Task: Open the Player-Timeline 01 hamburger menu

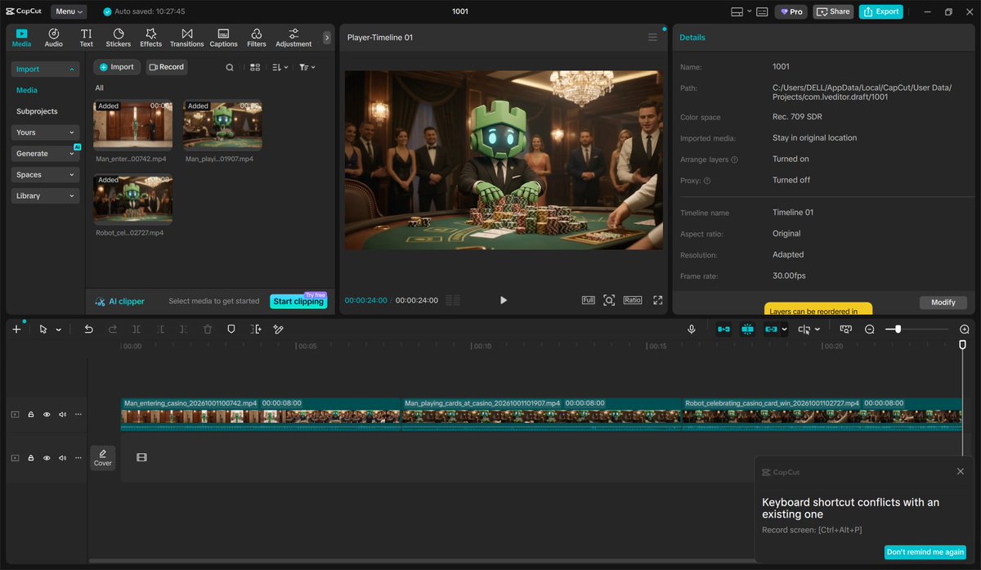Action: pyautogui.click(x=652, y=38)
